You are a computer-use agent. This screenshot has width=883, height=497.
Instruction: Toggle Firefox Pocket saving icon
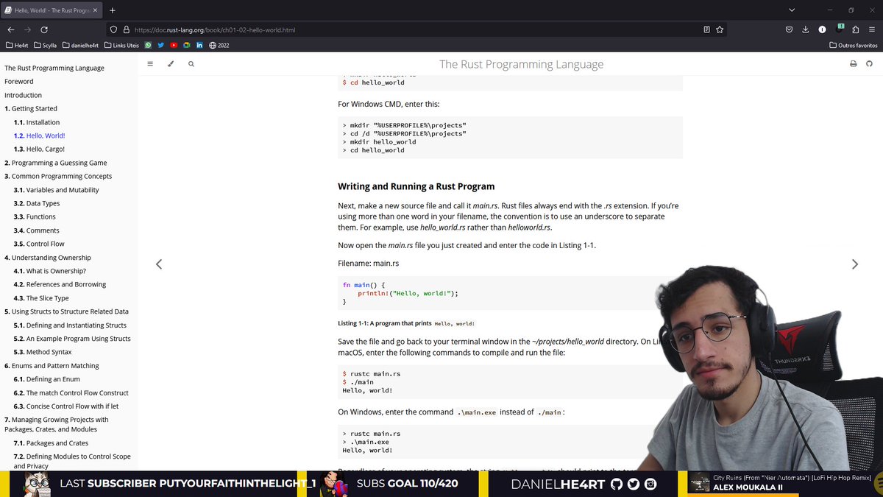pyautogui.click(x=787, y=29)
